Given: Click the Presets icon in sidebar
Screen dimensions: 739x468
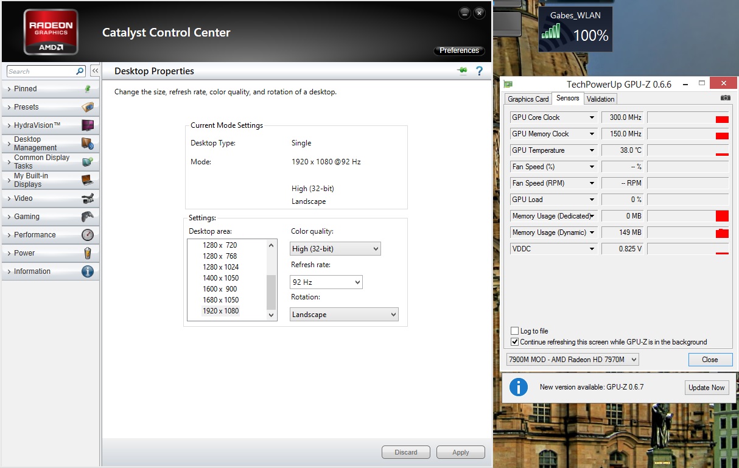Looking at the screenshot, I should [x=88, y=107].
